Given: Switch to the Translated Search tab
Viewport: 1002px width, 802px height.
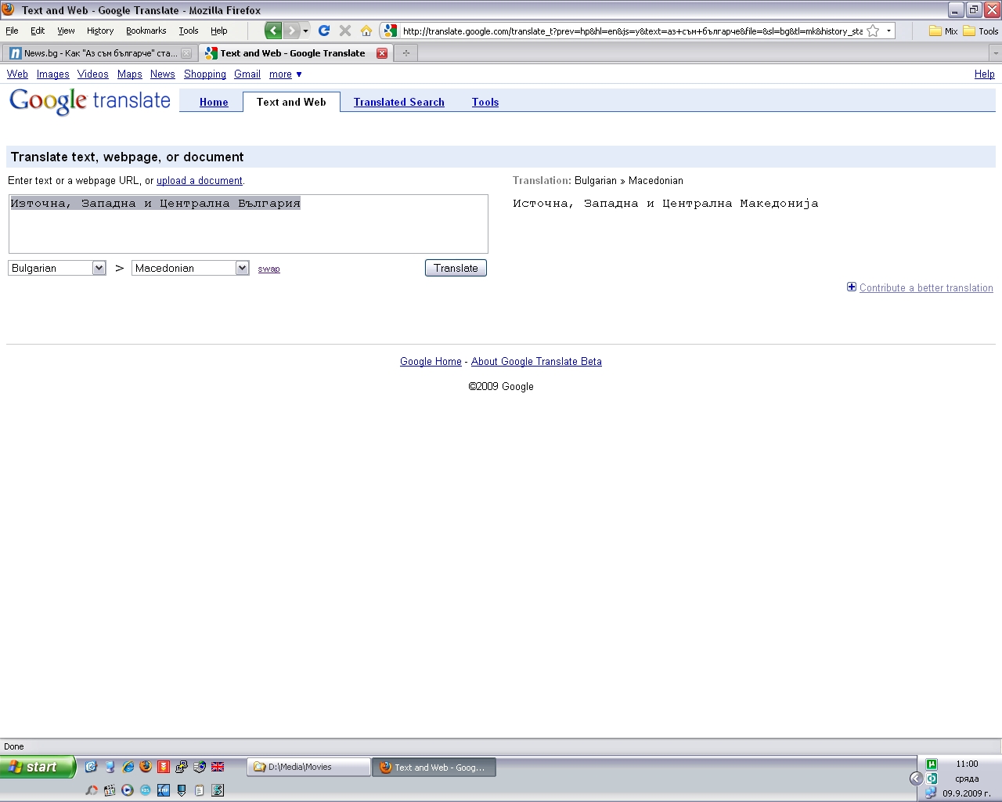Looking at the screenshot, I should pos(398,102).
